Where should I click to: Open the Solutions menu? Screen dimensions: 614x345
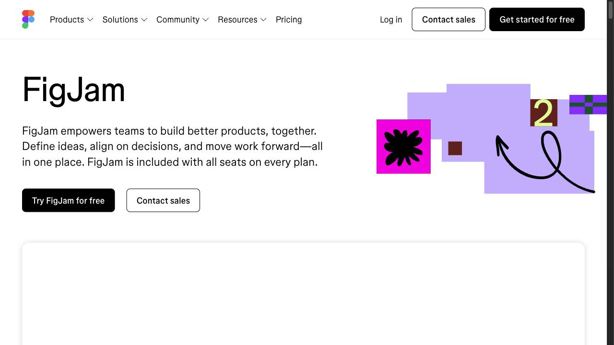[125, 20]
